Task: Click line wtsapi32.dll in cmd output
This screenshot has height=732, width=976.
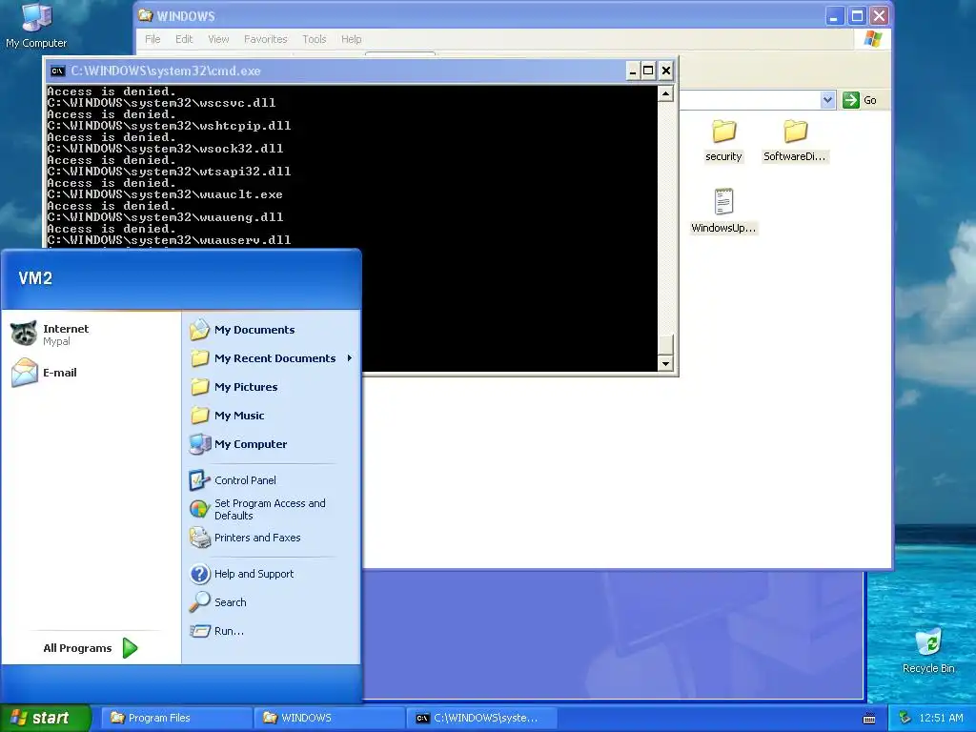Action: pyautogui.click(x=168, y=172)
